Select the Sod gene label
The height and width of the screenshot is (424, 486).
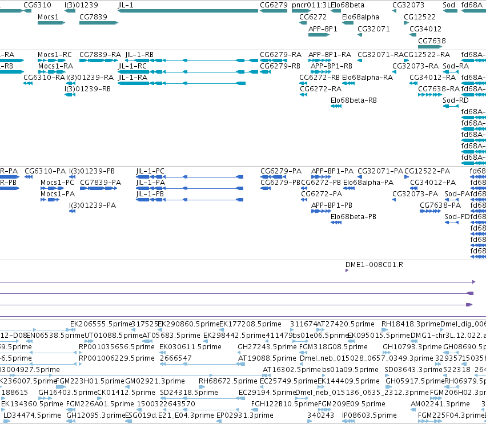449,5
